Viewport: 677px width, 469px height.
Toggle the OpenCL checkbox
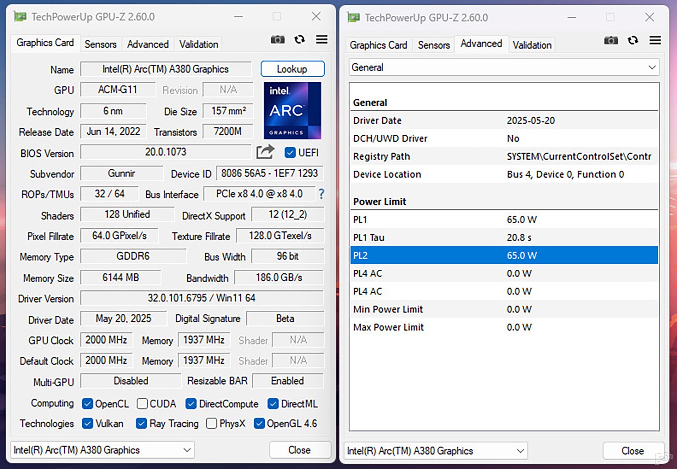pyautogui.click(x=87, y=403)
